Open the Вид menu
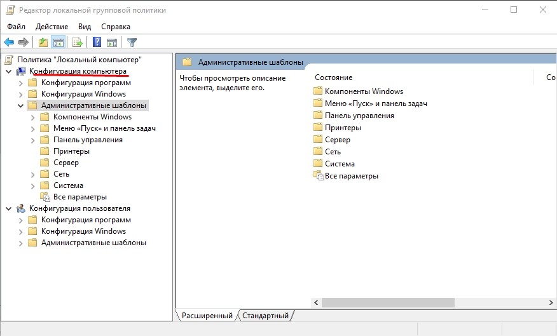 (85, 27)
